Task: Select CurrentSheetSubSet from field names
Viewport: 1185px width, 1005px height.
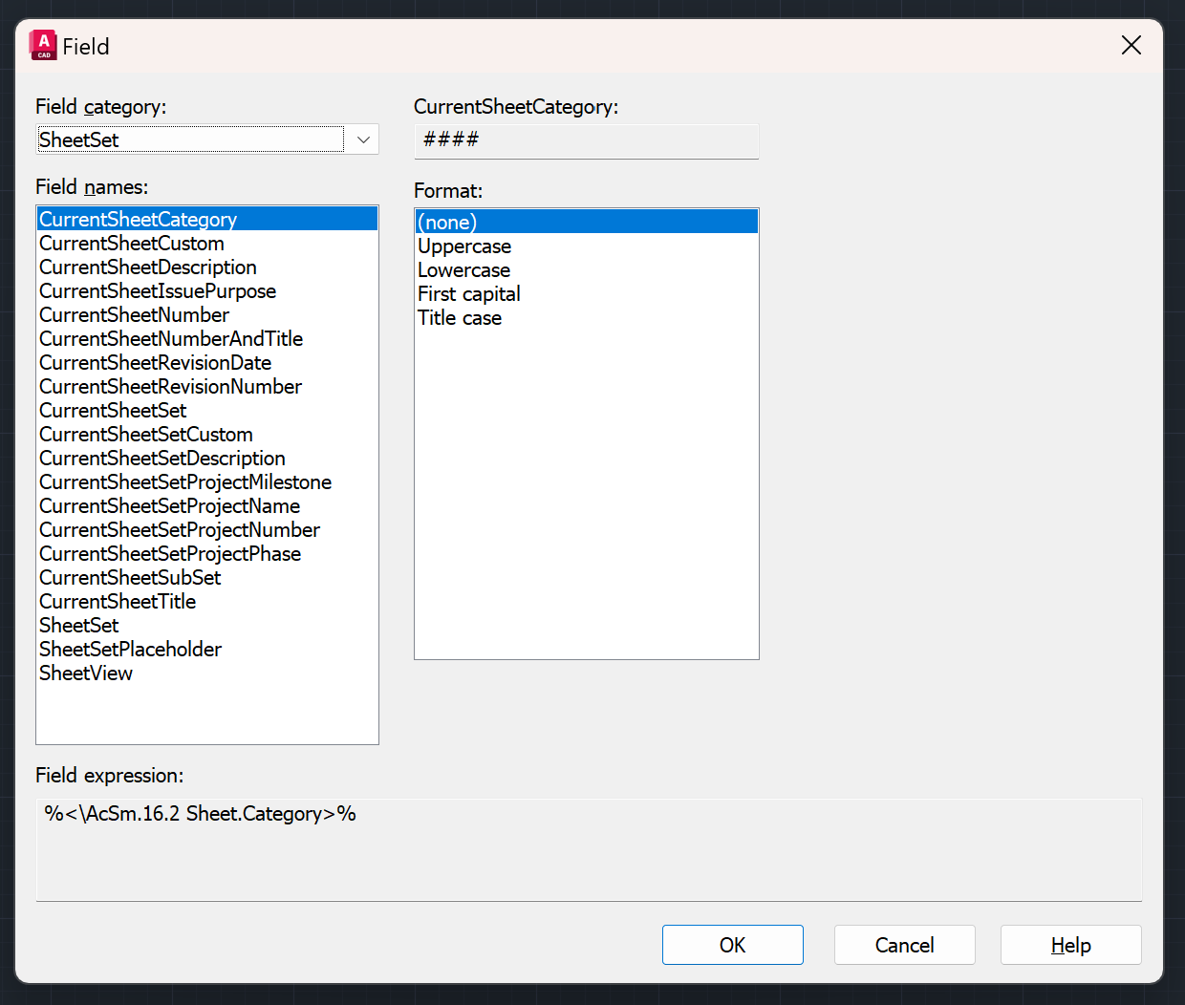Action: [130, 578]
